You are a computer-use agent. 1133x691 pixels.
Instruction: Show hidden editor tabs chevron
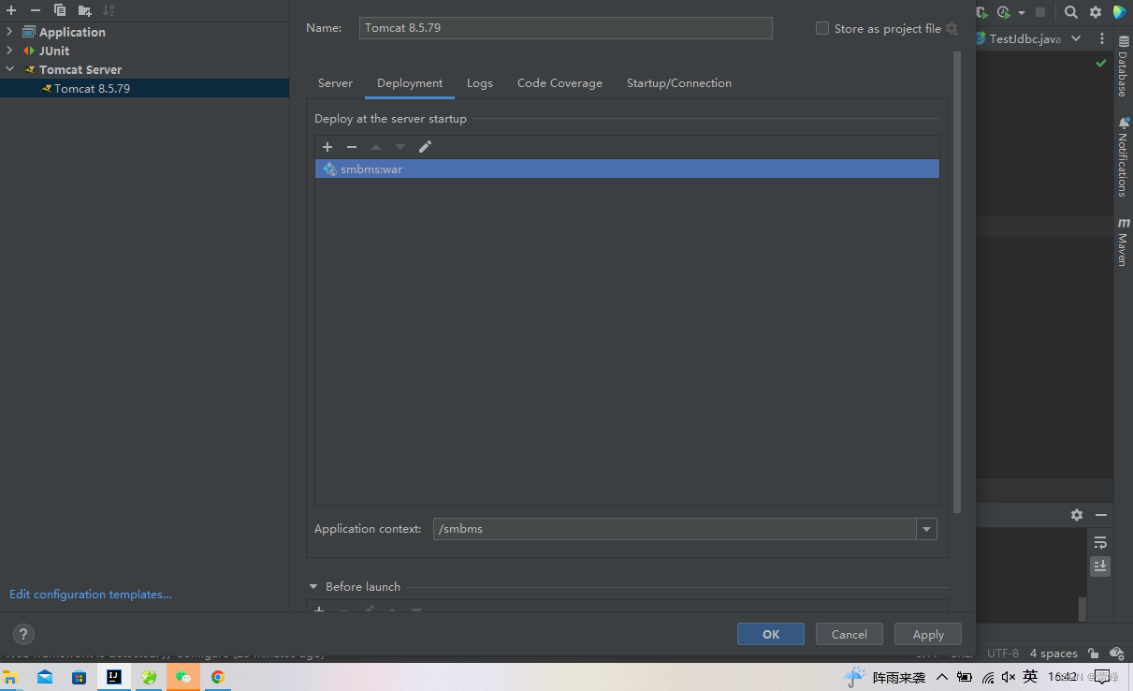pos(1076,39)
